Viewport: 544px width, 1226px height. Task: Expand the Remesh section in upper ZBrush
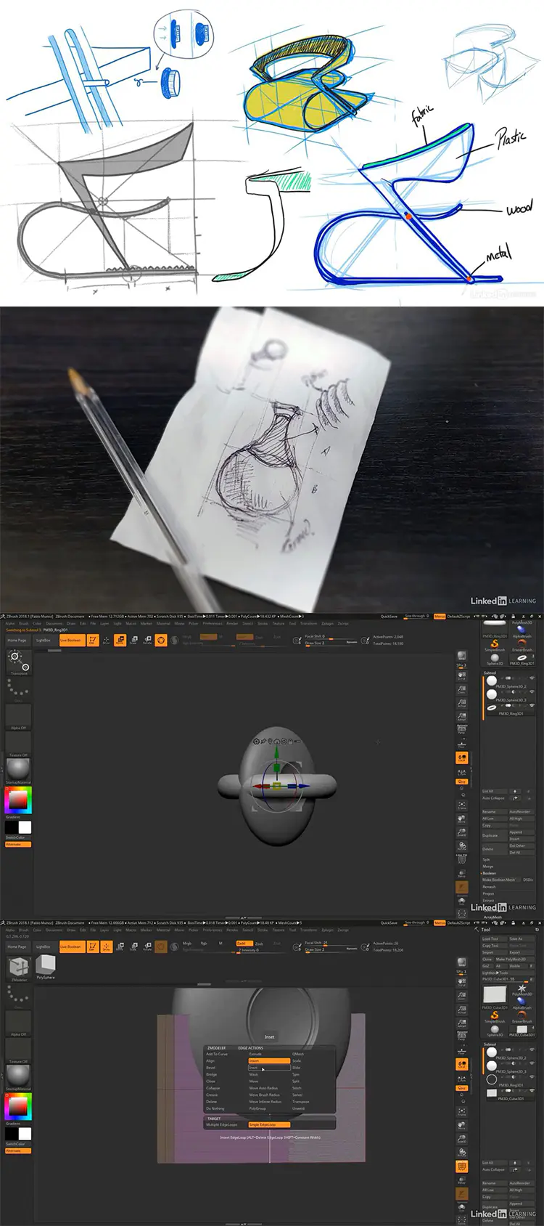coord(490,887)
